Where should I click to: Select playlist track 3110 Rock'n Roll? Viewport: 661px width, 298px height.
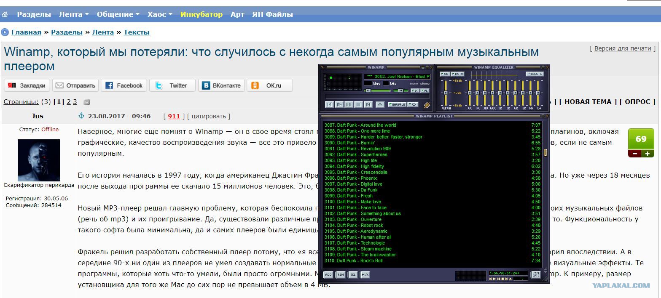coord(433,261)
